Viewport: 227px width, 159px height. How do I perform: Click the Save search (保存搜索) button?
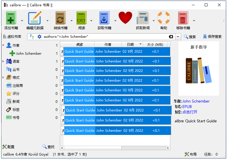coord(212,37)
